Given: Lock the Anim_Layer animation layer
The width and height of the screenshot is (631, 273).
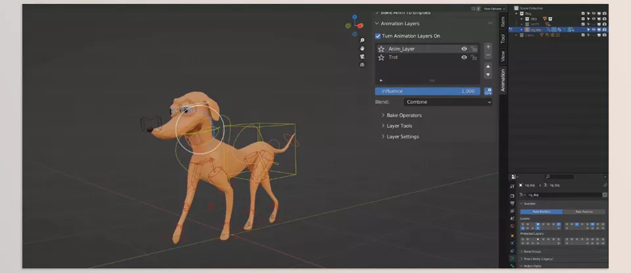Looking at the screenshot, I should pos(474,49).
